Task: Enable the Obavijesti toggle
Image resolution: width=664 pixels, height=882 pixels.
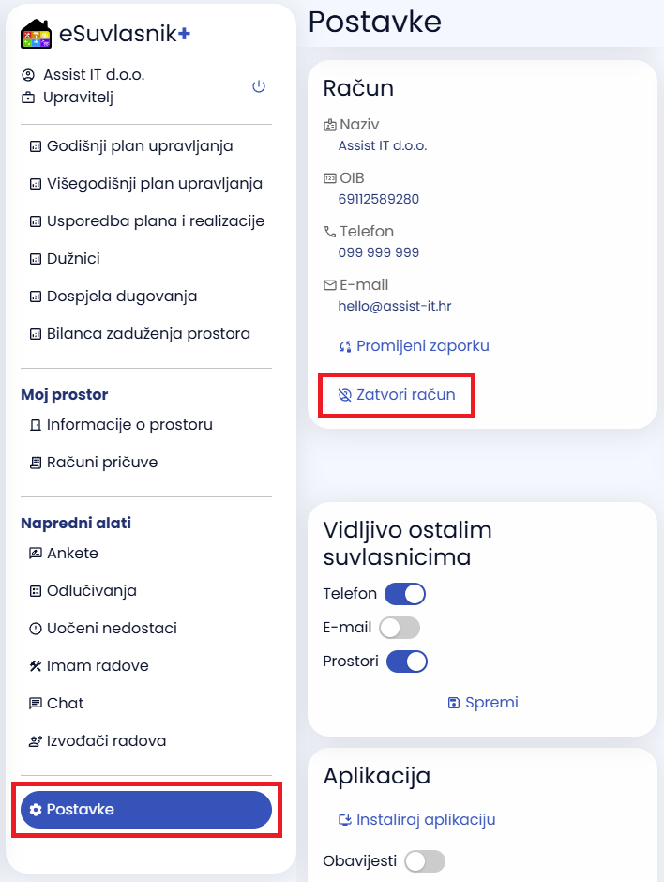Action: click(x=425, y=861)
